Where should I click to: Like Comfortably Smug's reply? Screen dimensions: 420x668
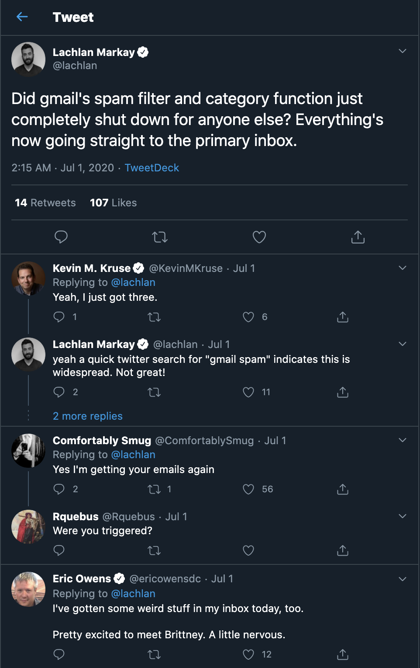[248, 489]
